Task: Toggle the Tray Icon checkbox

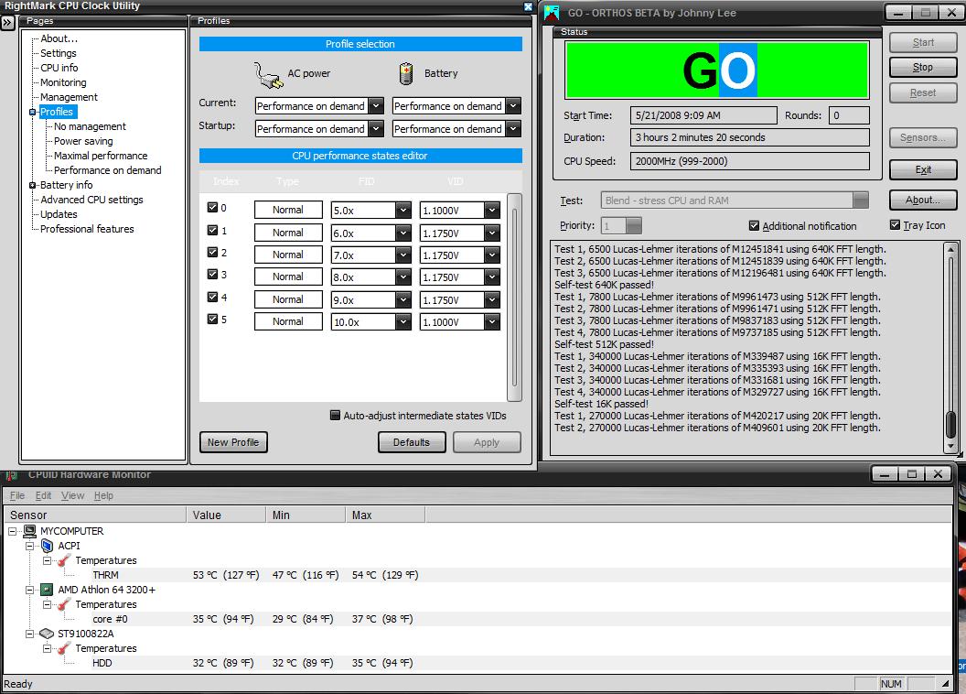Action: click(895, 225)
